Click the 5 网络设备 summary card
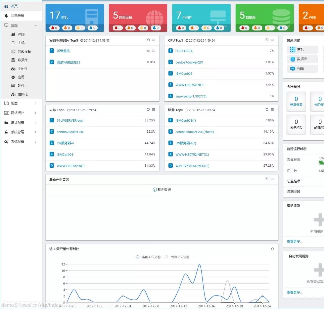 (x=138, y=18)
